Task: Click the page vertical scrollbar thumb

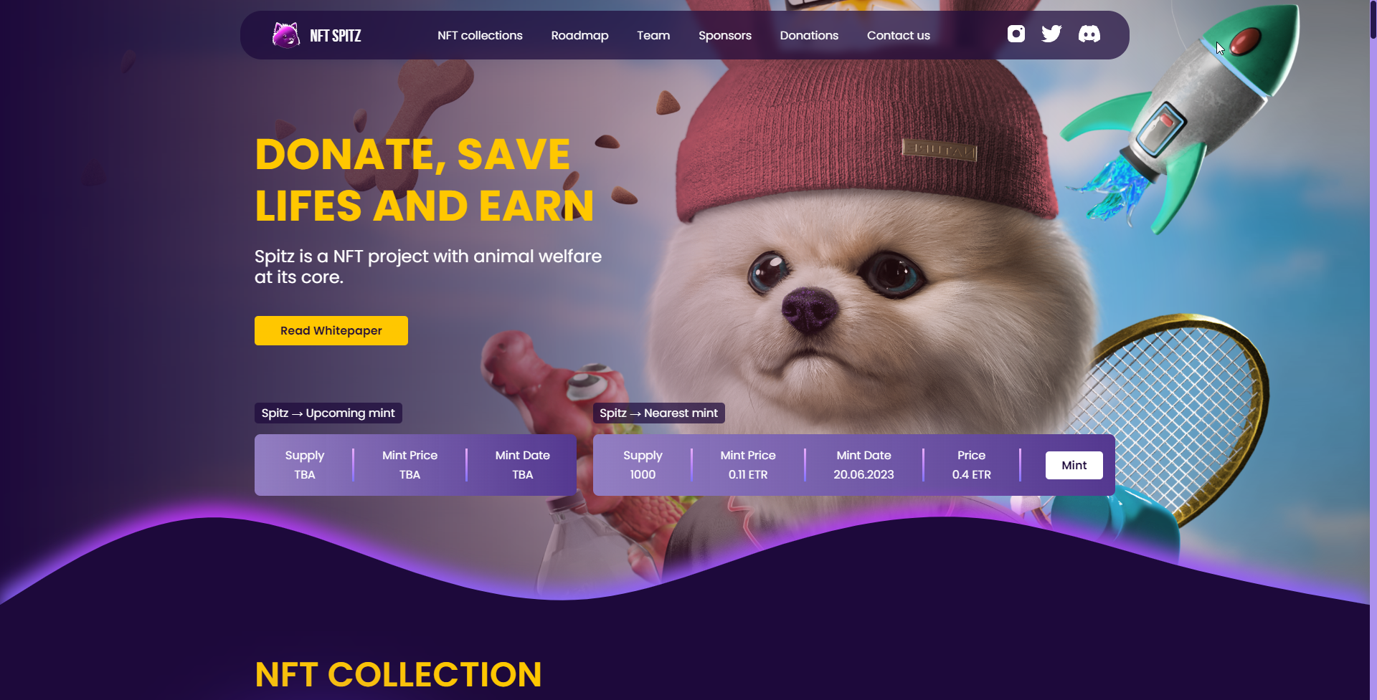Action: (1373, 19)
